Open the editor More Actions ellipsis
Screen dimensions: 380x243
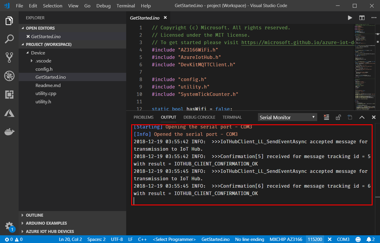click(373, 18)
